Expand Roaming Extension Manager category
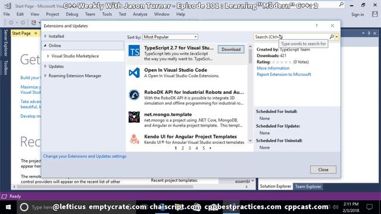The image size is (381, 214). (x=45, y=75)
